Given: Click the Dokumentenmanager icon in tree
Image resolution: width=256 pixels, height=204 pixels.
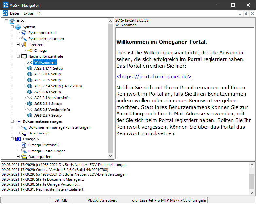Looking at the screenshot, I should pyautogui.click(x=18, y=121).
